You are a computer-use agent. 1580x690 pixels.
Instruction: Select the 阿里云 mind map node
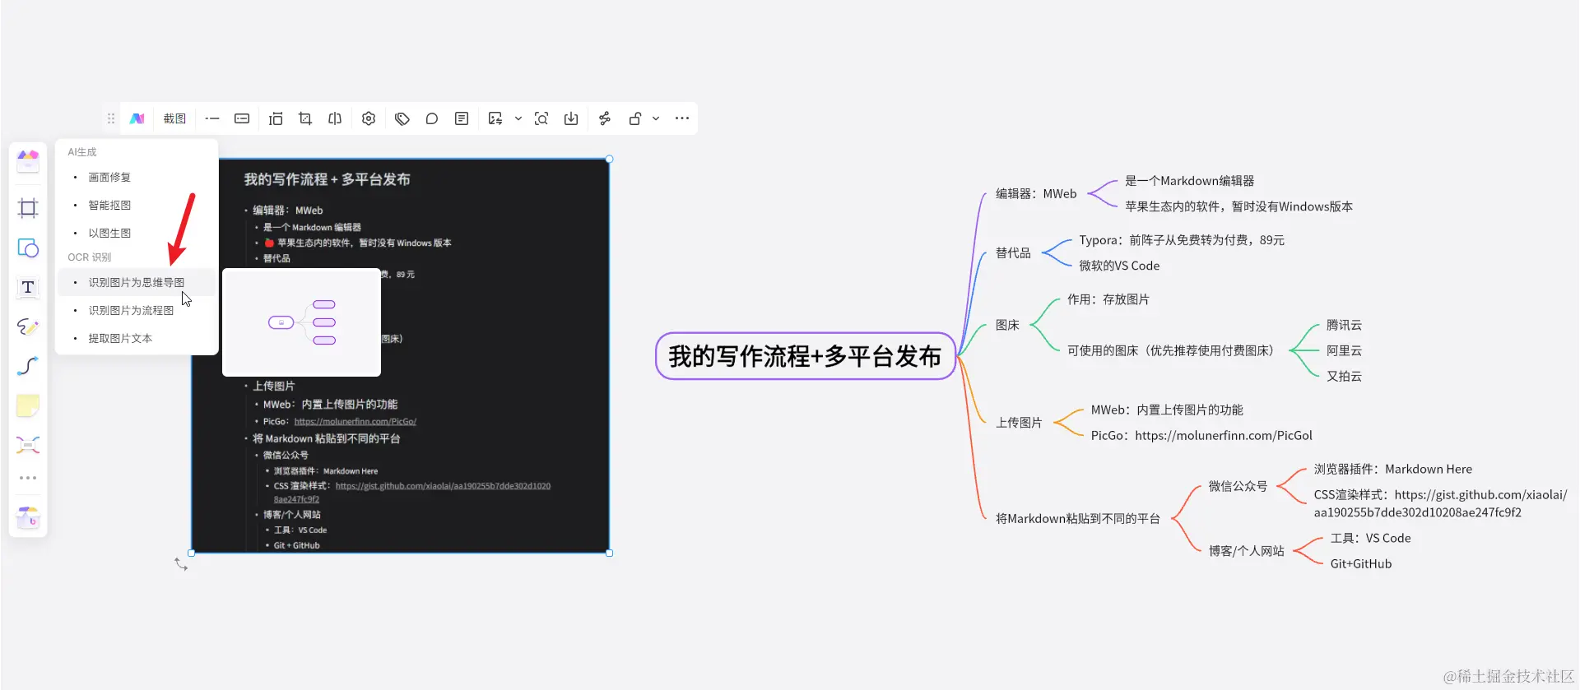click(x=1344, y=351)
